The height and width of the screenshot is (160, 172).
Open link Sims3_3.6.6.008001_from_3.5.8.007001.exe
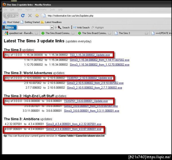pyautogui.click(x=91, y=106)
